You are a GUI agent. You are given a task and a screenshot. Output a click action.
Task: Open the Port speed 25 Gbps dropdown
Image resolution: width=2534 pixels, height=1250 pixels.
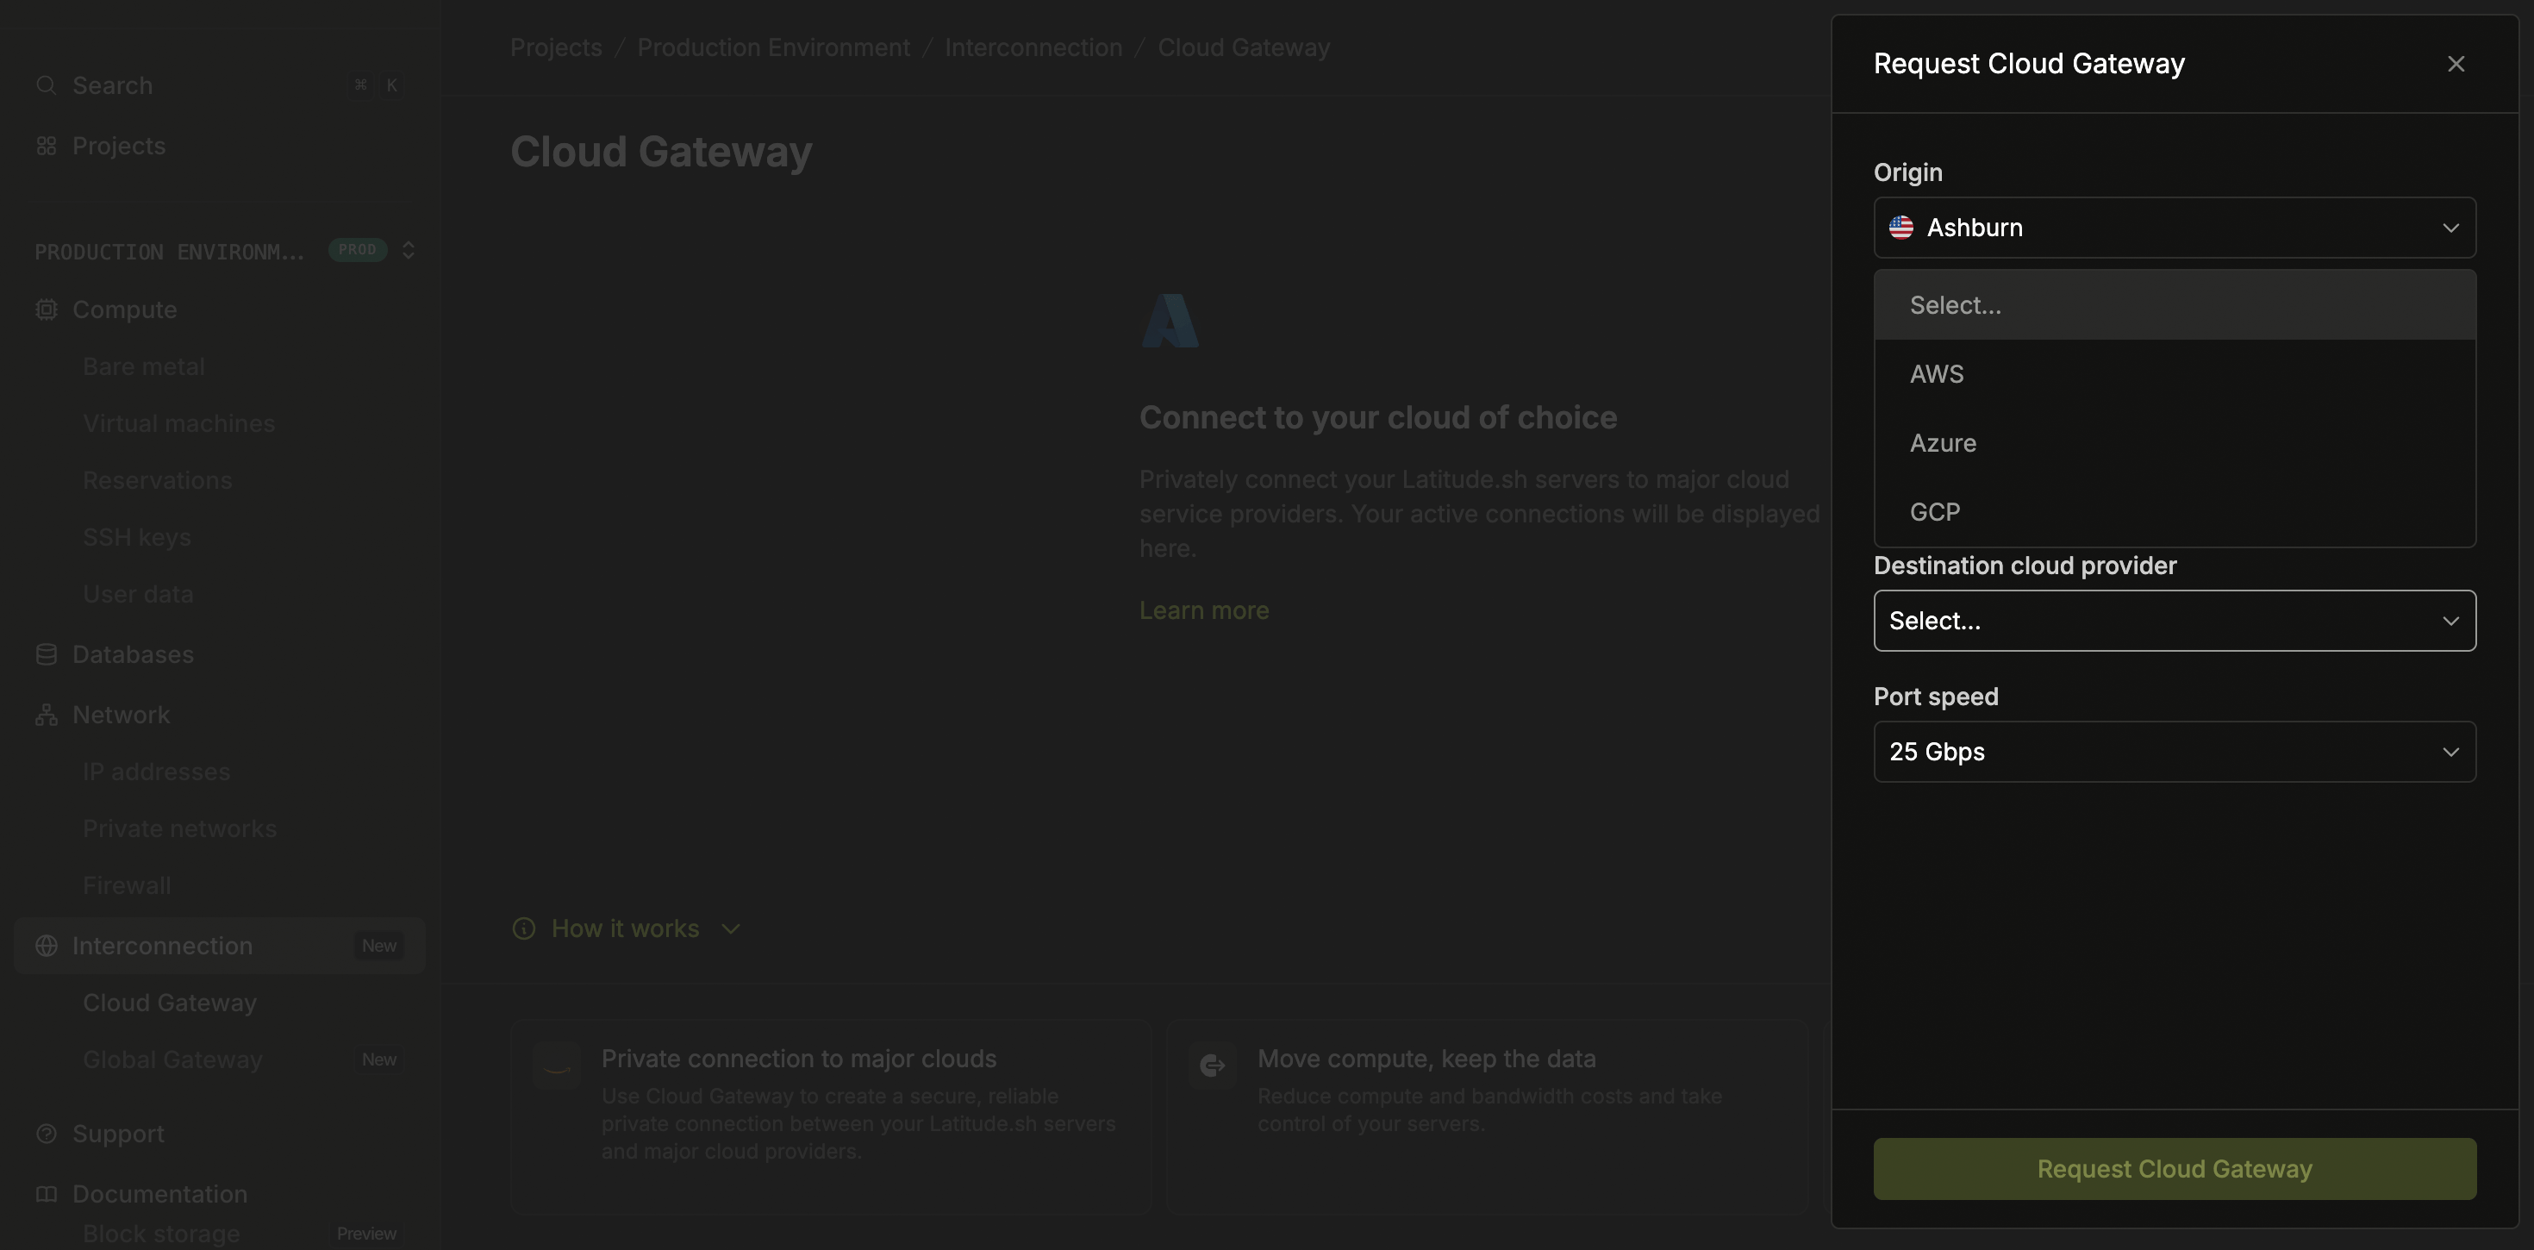pos(2173,752)
